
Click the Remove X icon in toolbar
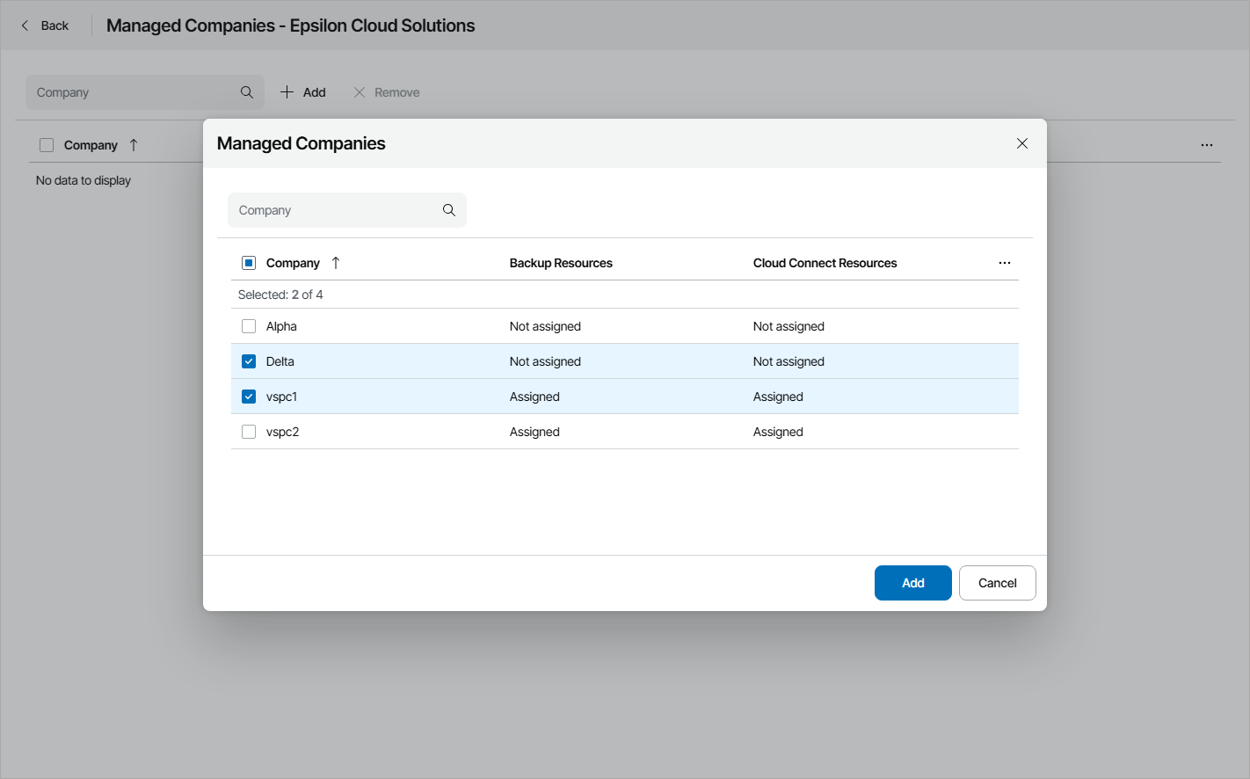[x=360, y=92]
